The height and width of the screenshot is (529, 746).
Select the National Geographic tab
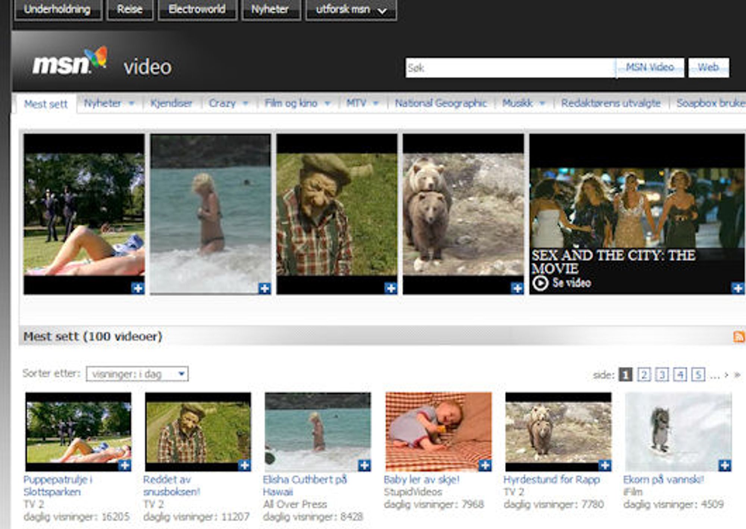[441, 103]
